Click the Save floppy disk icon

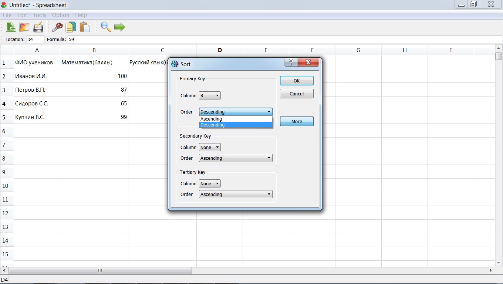coord(38,27)
